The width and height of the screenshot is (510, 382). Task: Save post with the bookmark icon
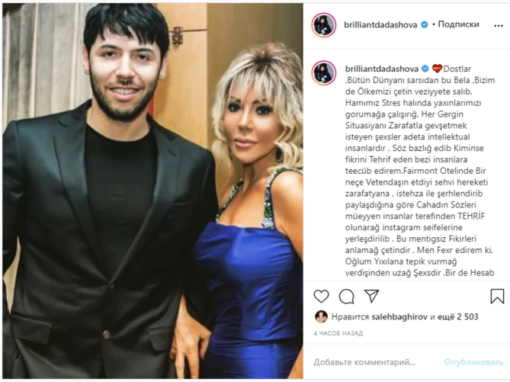(497, 296)
